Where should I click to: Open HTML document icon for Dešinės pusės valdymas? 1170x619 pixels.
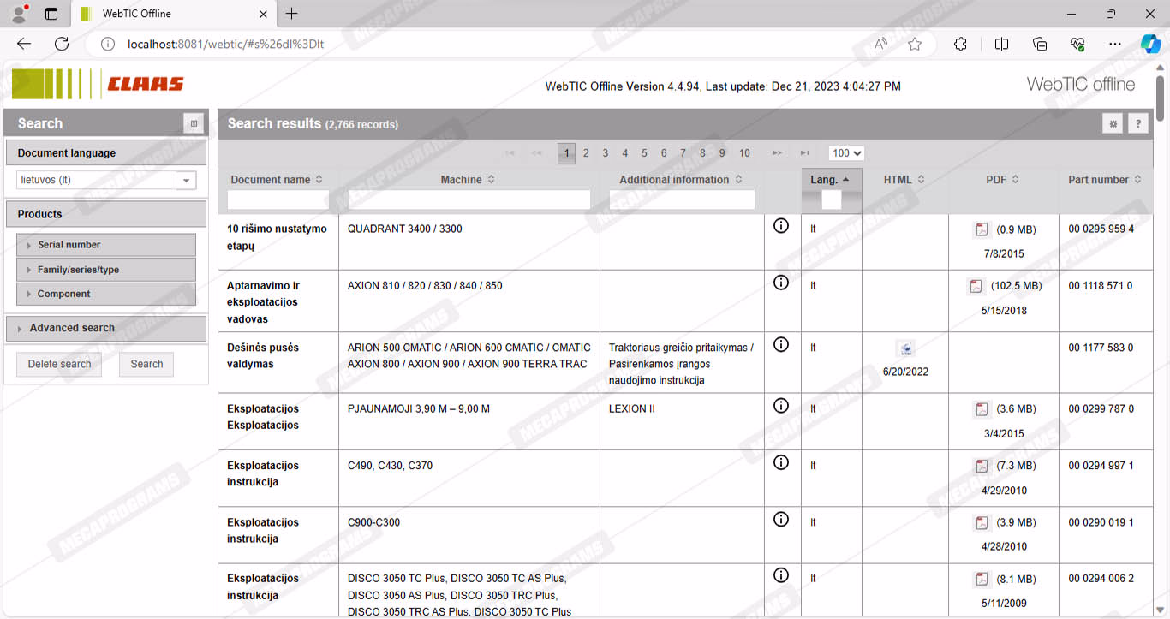[x=905, y=348]
